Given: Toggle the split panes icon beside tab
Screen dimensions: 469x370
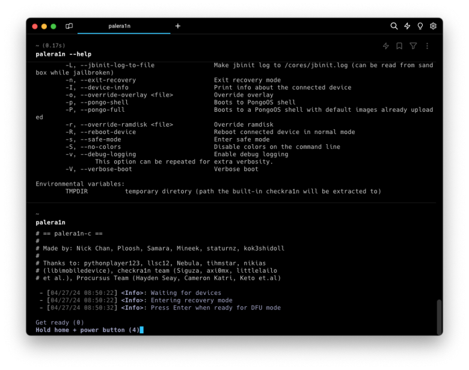Looking at the screenshot, I should tap(69, 26).
